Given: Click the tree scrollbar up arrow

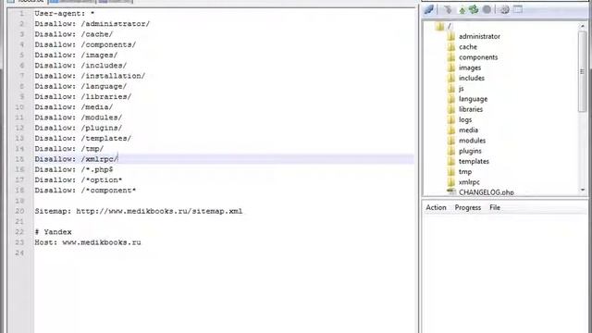Looking at the screenshot, I should (x=582, y=26).
